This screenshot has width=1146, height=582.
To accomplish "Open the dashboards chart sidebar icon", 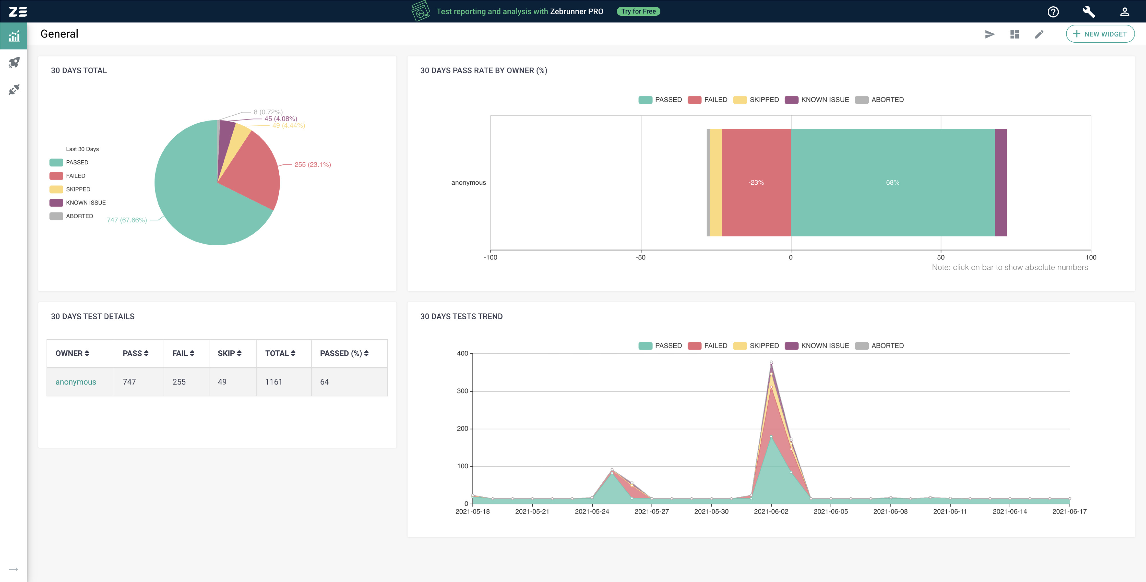I will pyautogui.click(x=14, y=36).
